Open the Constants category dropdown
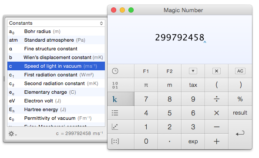This screenshot has width=259, height=158. coord(56,23)
